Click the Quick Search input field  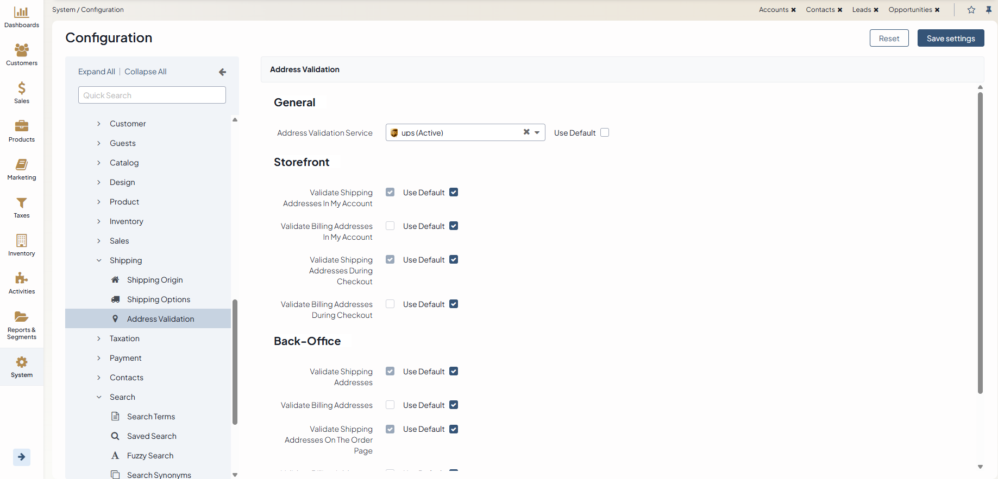click(x=152, y=95)
